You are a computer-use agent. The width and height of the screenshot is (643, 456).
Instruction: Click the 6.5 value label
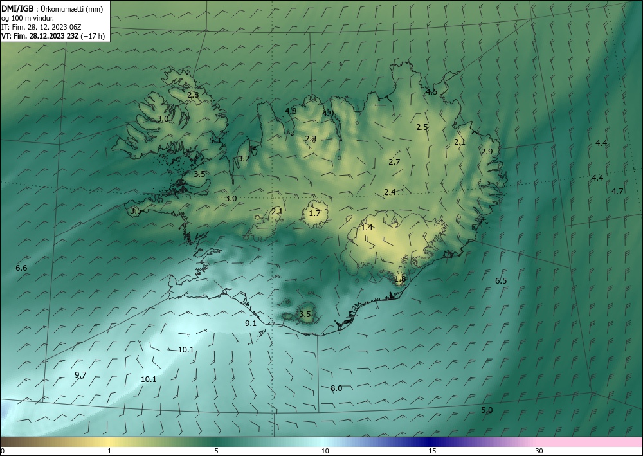point(501,281)
